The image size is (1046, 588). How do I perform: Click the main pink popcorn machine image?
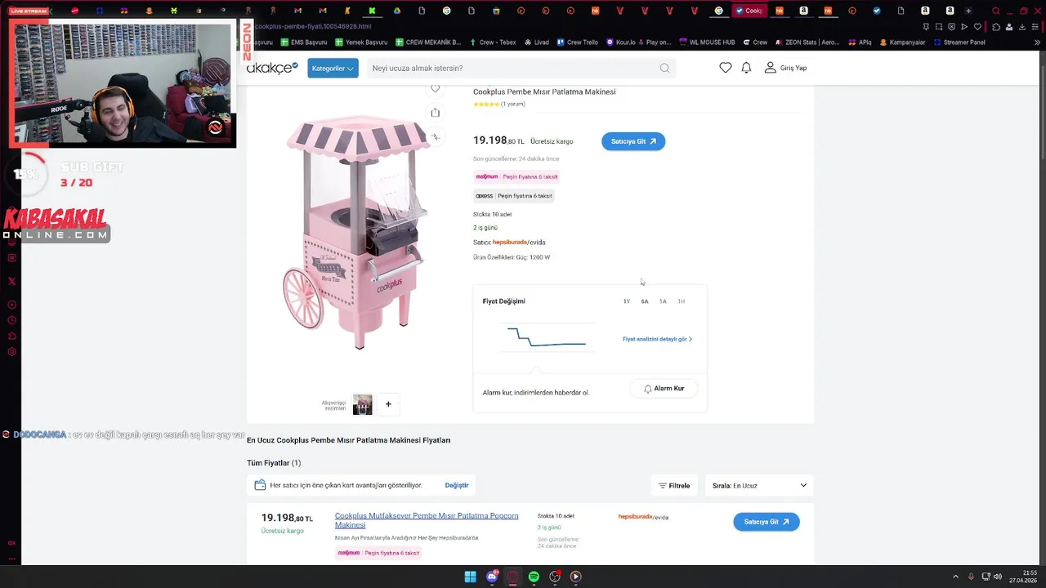(x=355, y=233)
